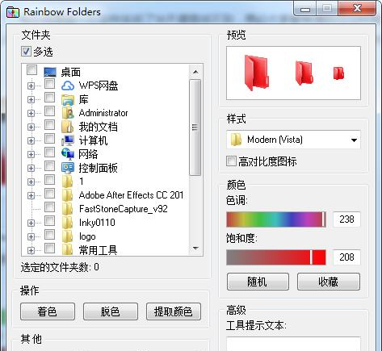Image resolution: width=382 pixels, height=351 pixels.
Task: Click the folder icon beside 1
Action: pyautogui.click(x=67, y=182)
